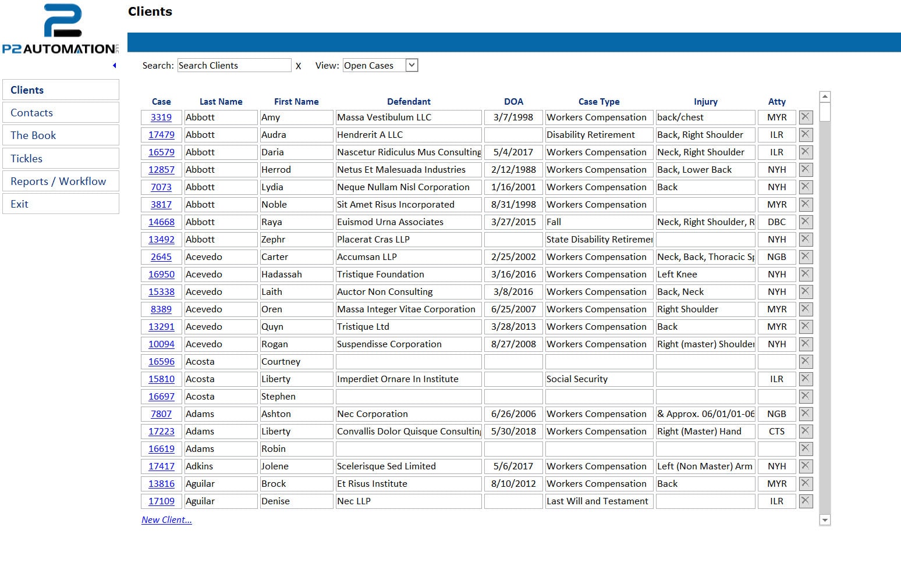901x563 pixels.
Task: Focus the Search Clients input field
Action: coord(234,65)
